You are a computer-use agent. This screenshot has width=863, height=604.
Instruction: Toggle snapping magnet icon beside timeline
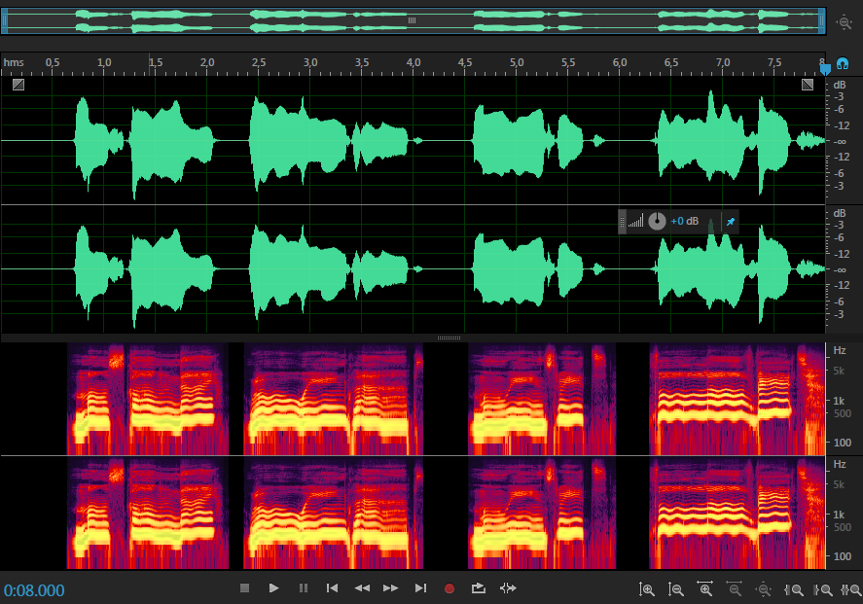(843, 63)
